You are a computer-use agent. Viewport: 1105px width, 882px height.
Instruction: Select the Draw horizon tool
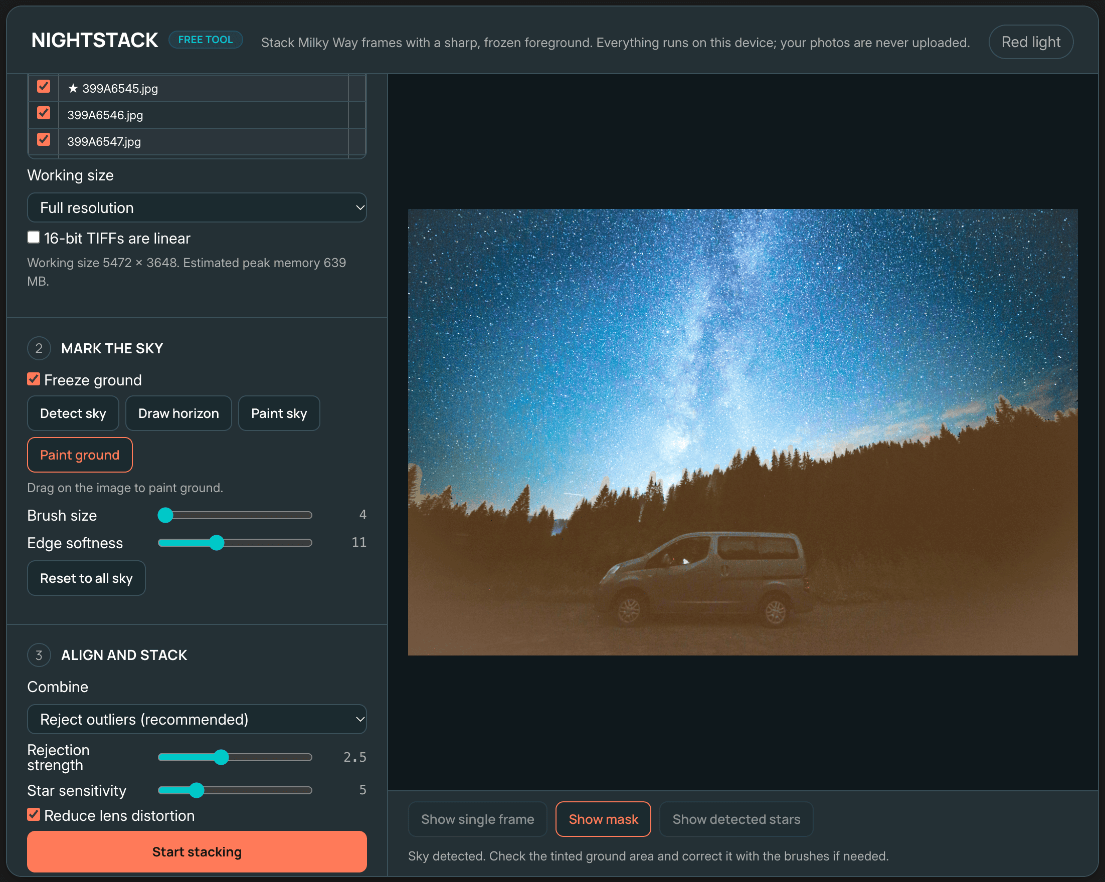(178, 413)
